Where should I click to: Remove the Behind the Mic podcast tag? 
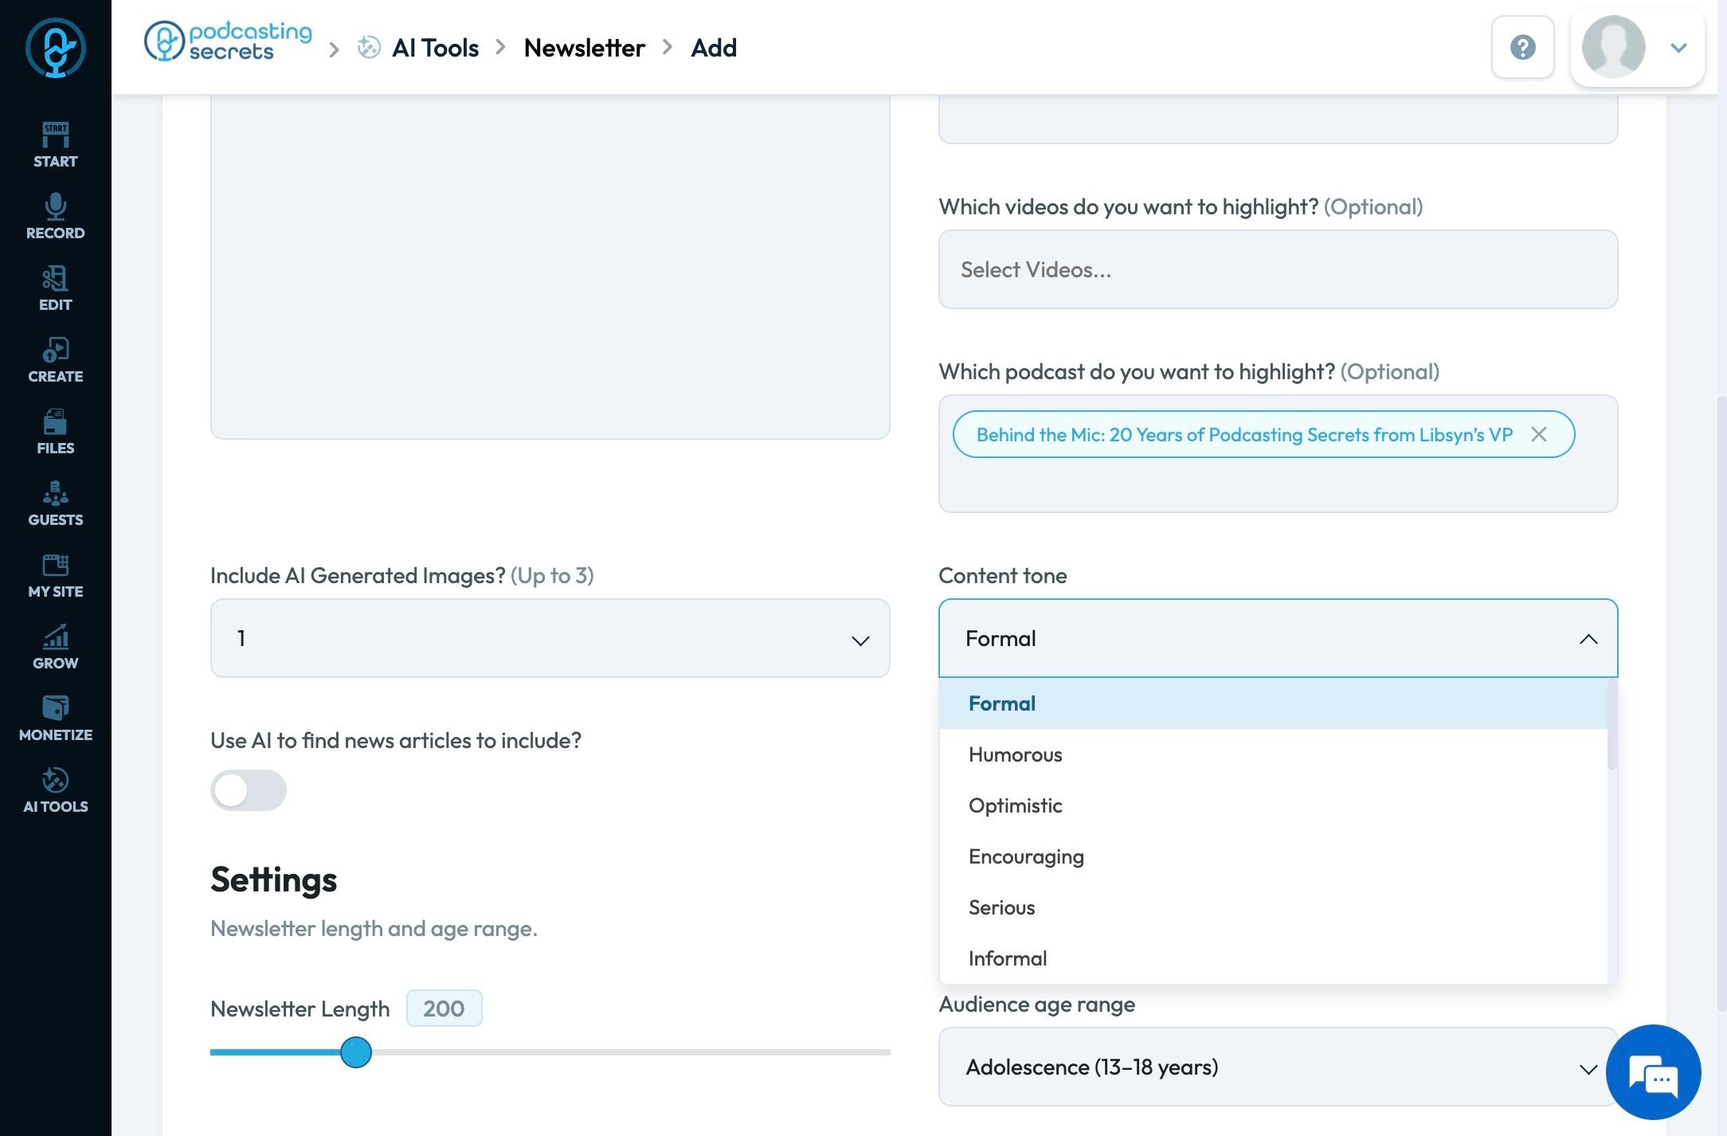tap(1538, 434)
